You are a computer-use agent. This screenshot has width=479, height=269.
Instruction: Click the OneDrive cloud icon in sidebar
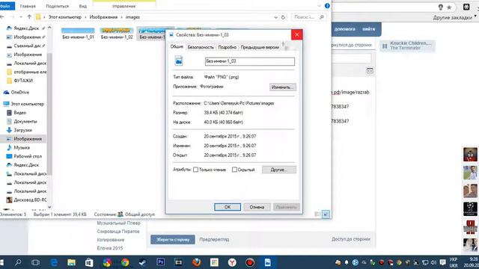(6, 92)
